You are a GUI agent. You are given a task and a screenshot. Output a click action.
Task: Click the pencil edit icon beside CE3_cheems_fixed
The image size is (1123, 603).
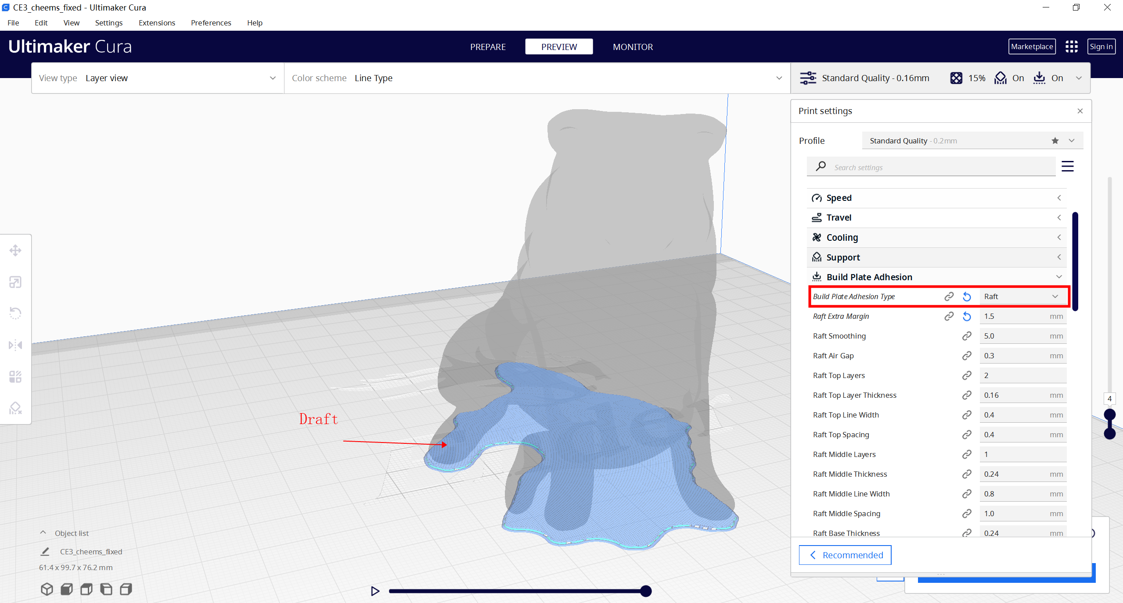(x=45, y=551)
